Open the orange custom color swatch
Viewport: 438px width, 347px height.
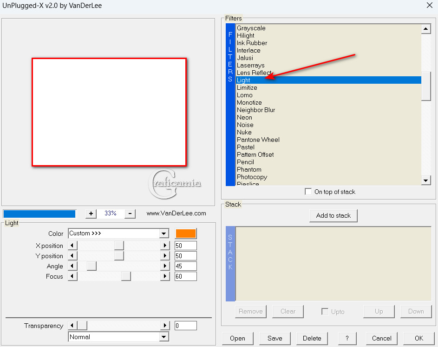pyautogui.click(x=185, y=234)
